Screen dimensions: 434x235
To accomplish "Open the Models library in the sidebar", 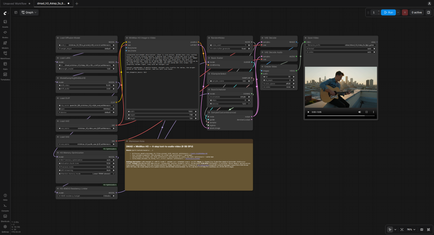I will [5, 44].
